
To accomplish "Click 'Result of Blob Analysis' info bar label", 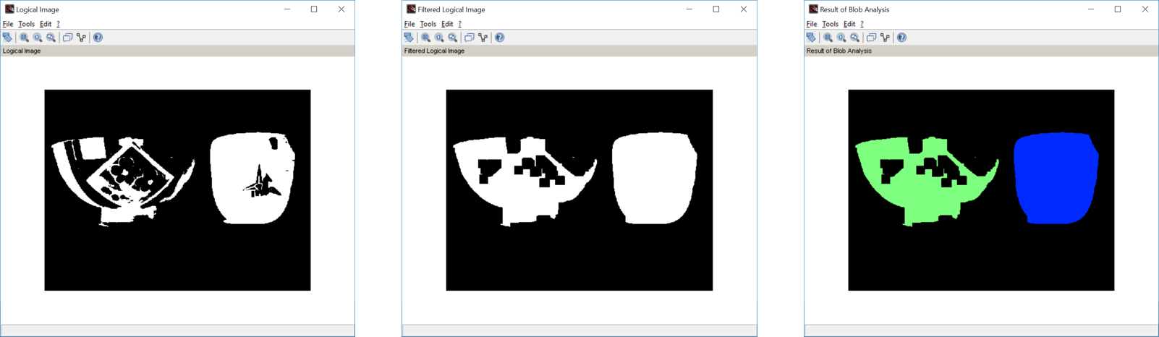I will (x=839, y=51).
